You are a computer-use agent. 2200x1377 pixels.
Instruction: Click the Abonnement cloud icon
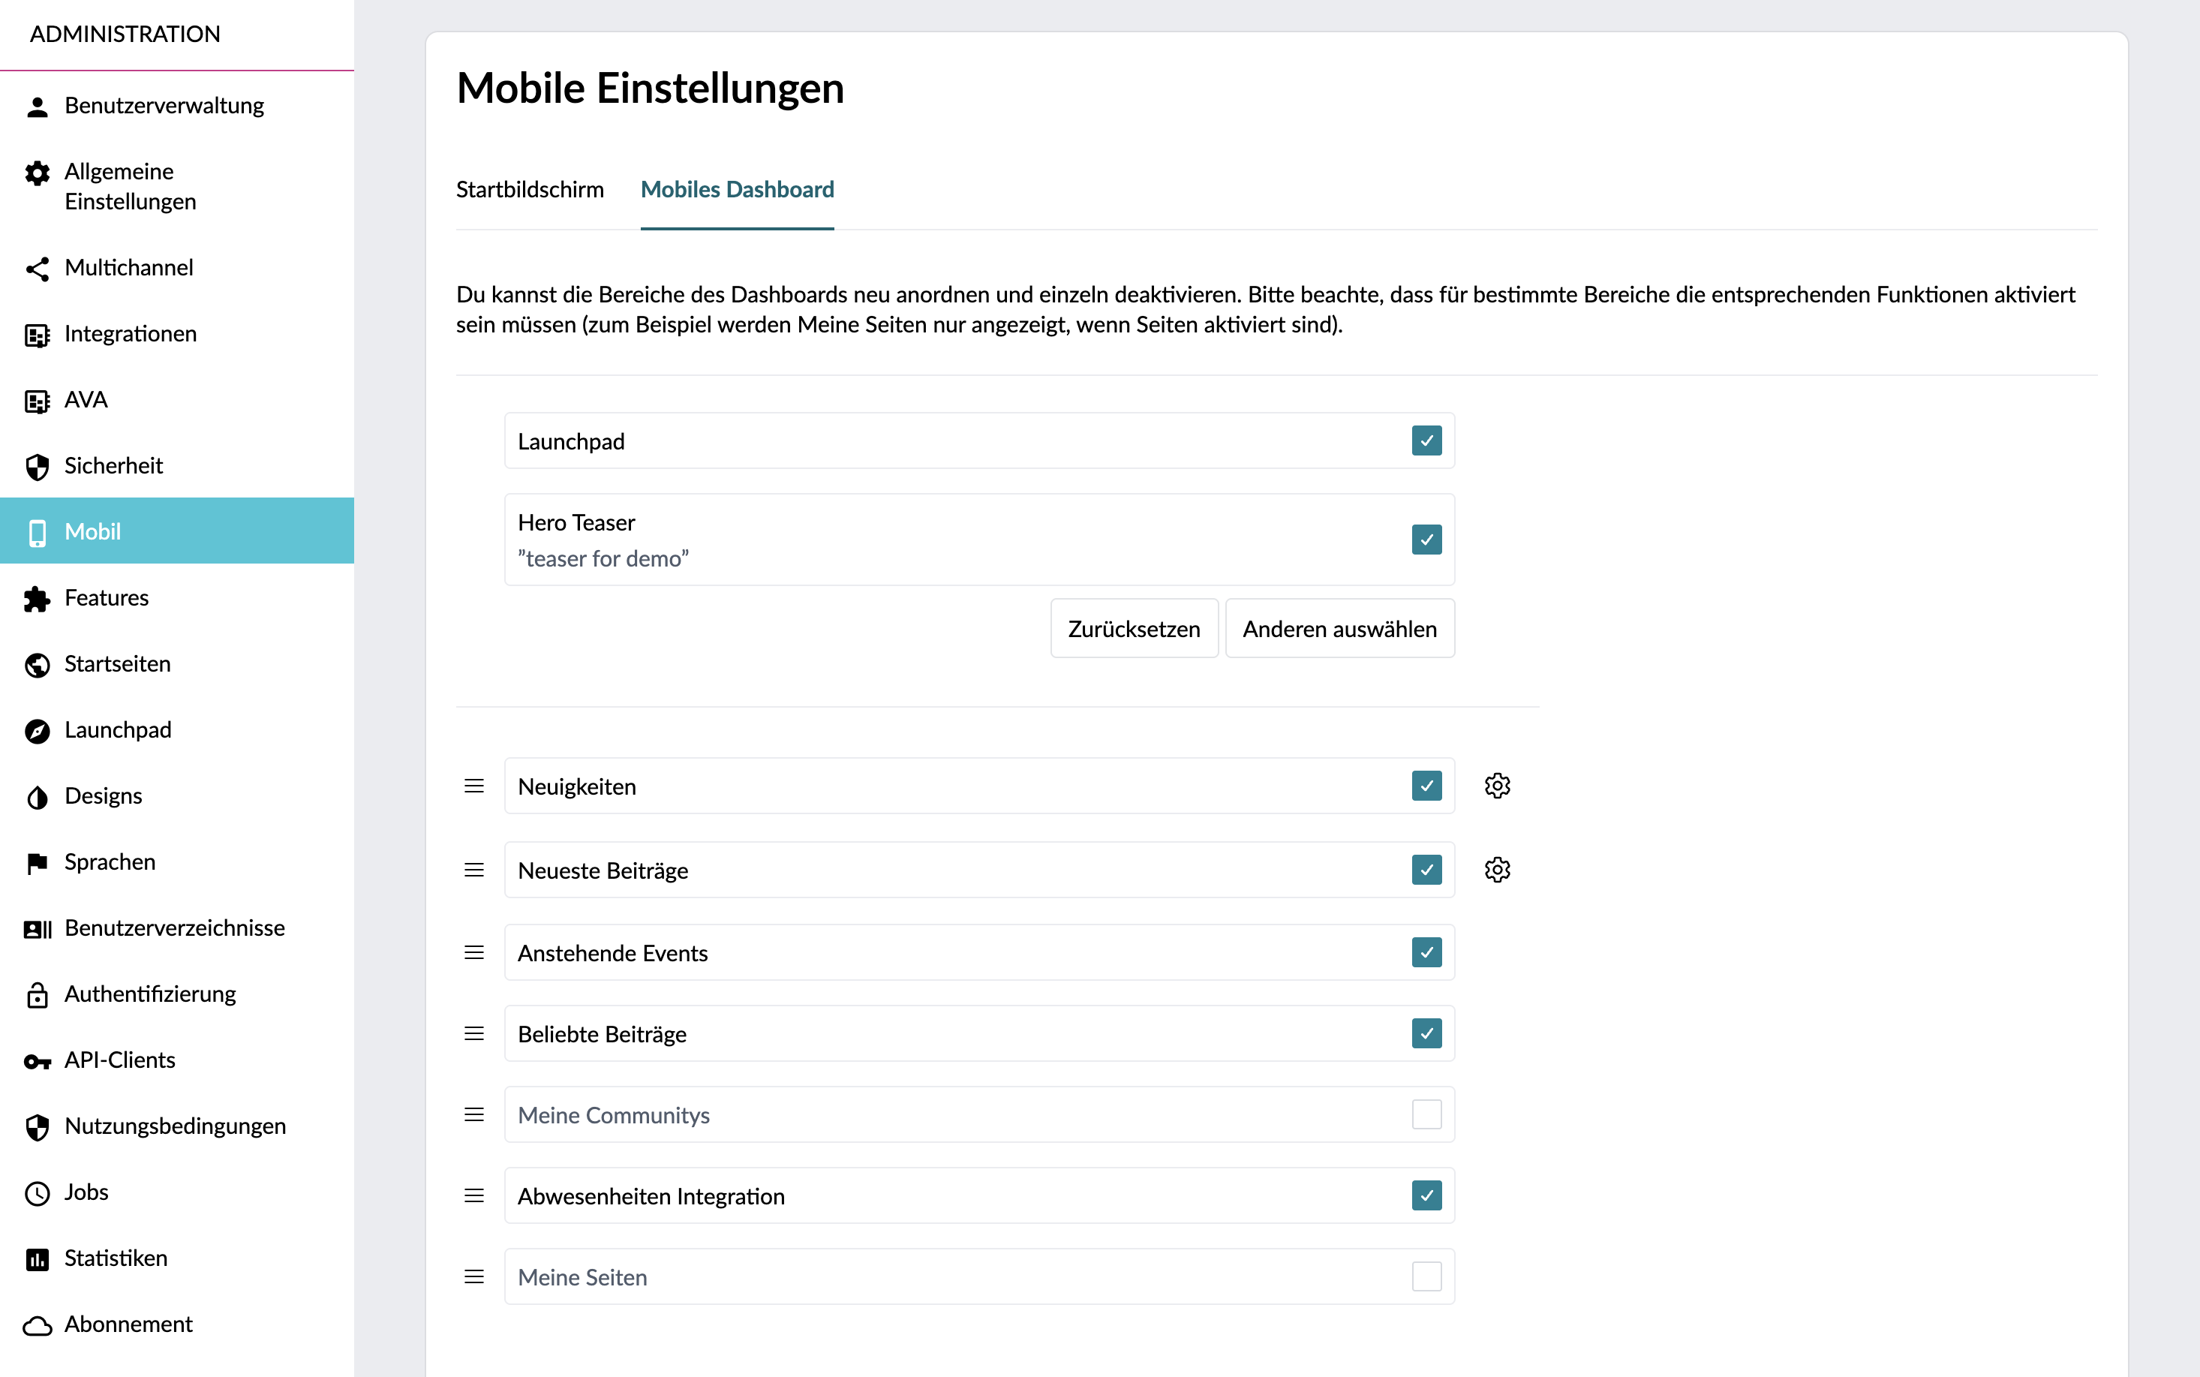[38, 1325]
